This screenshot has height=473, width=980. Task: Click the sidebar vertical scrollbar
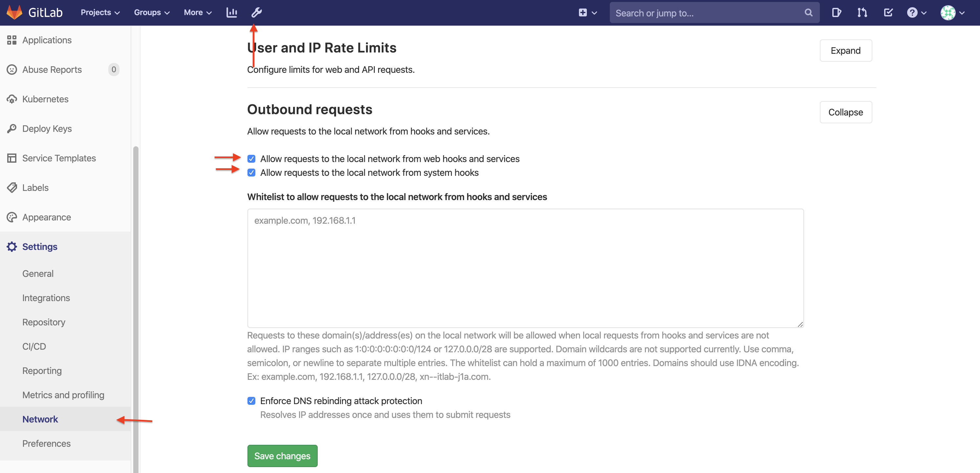click(136, 304)
